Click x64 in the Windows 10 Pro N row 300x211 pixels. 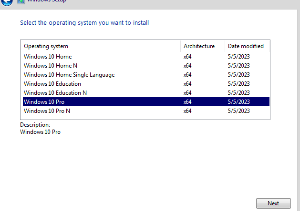(x=187, y=111)
